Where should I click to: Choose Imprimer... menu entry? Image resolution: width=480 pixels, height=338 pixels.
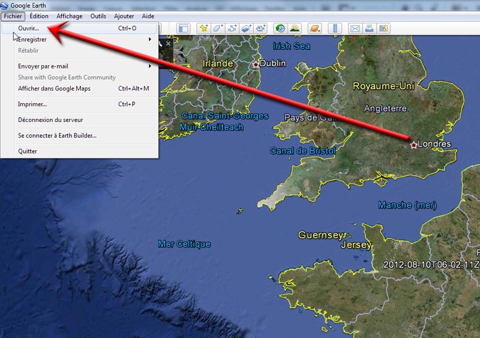79,104
